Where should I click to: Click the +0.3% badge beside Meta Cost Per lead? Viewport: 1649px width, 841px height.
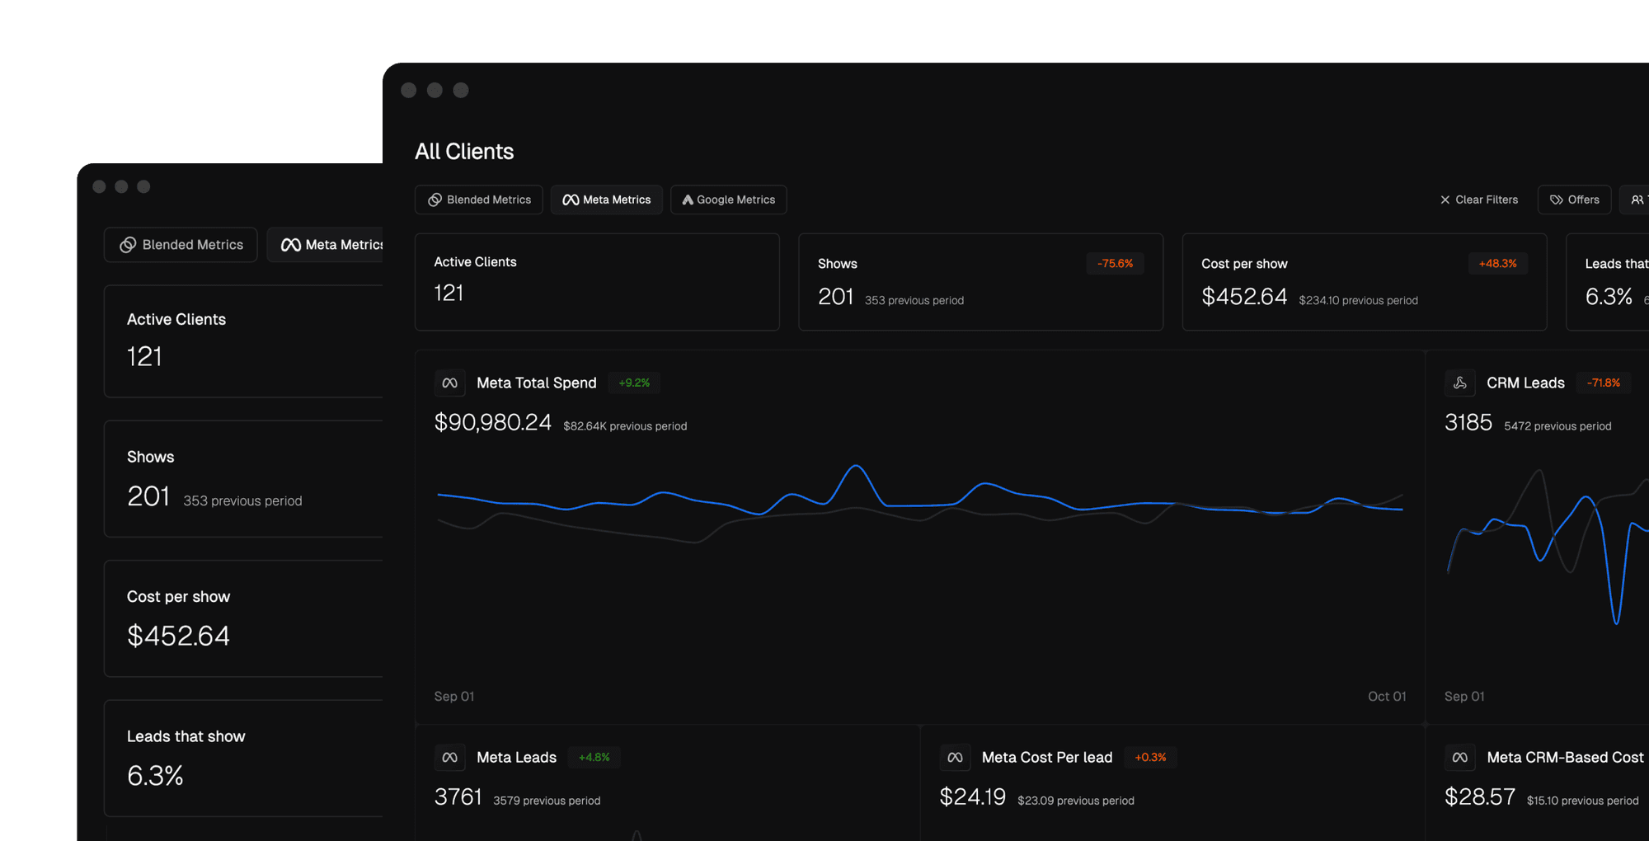[x=1150, y=757]
